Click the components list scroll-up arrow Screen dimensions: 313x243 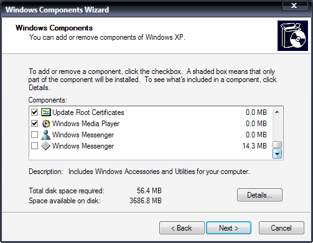point(277,112)
